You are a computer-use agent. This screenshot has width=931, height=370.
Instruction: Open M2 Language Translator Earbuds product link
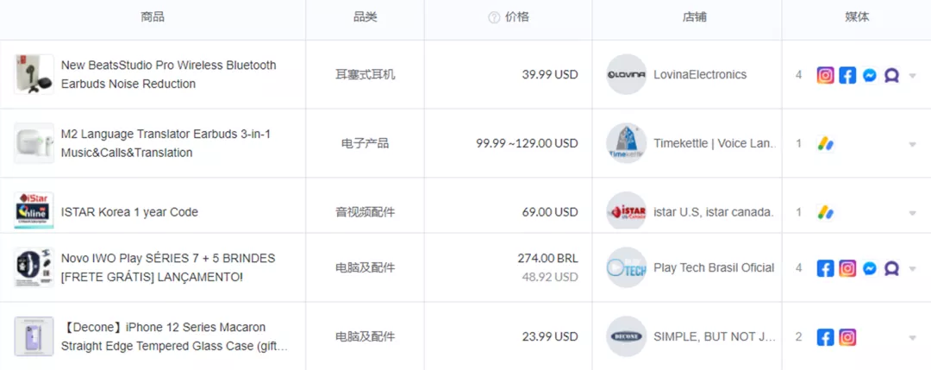pos(166,143)
